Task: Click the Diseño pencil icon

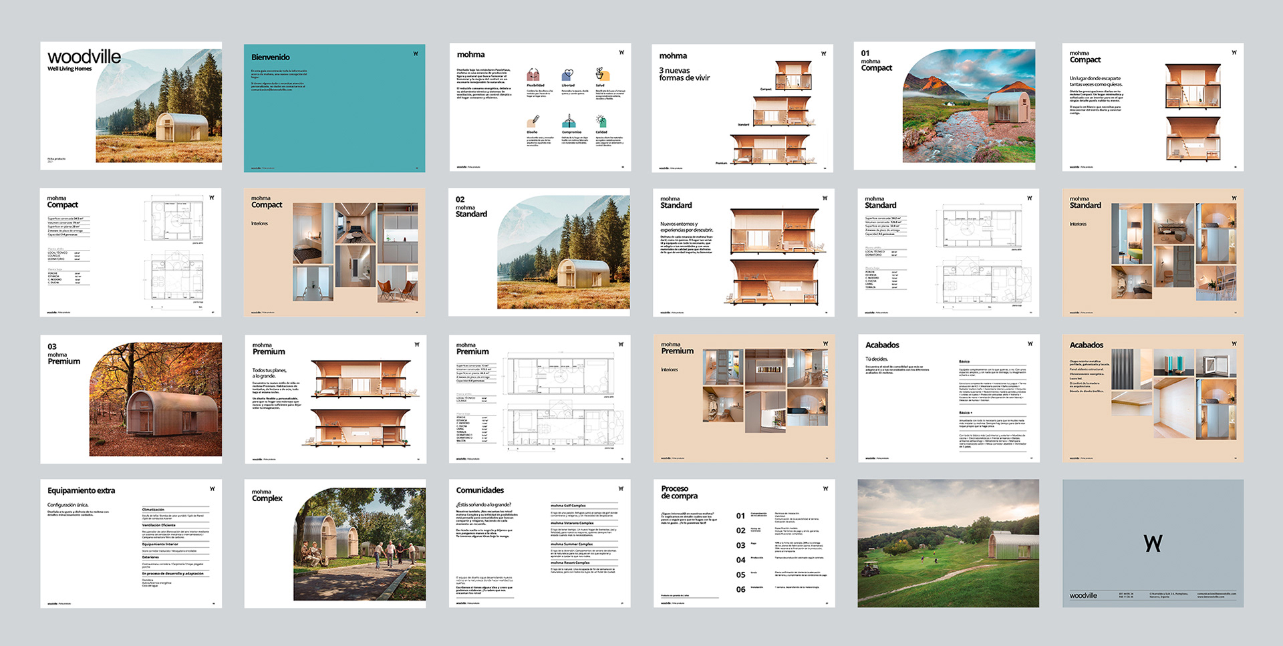Action: (x=533, y=122)
